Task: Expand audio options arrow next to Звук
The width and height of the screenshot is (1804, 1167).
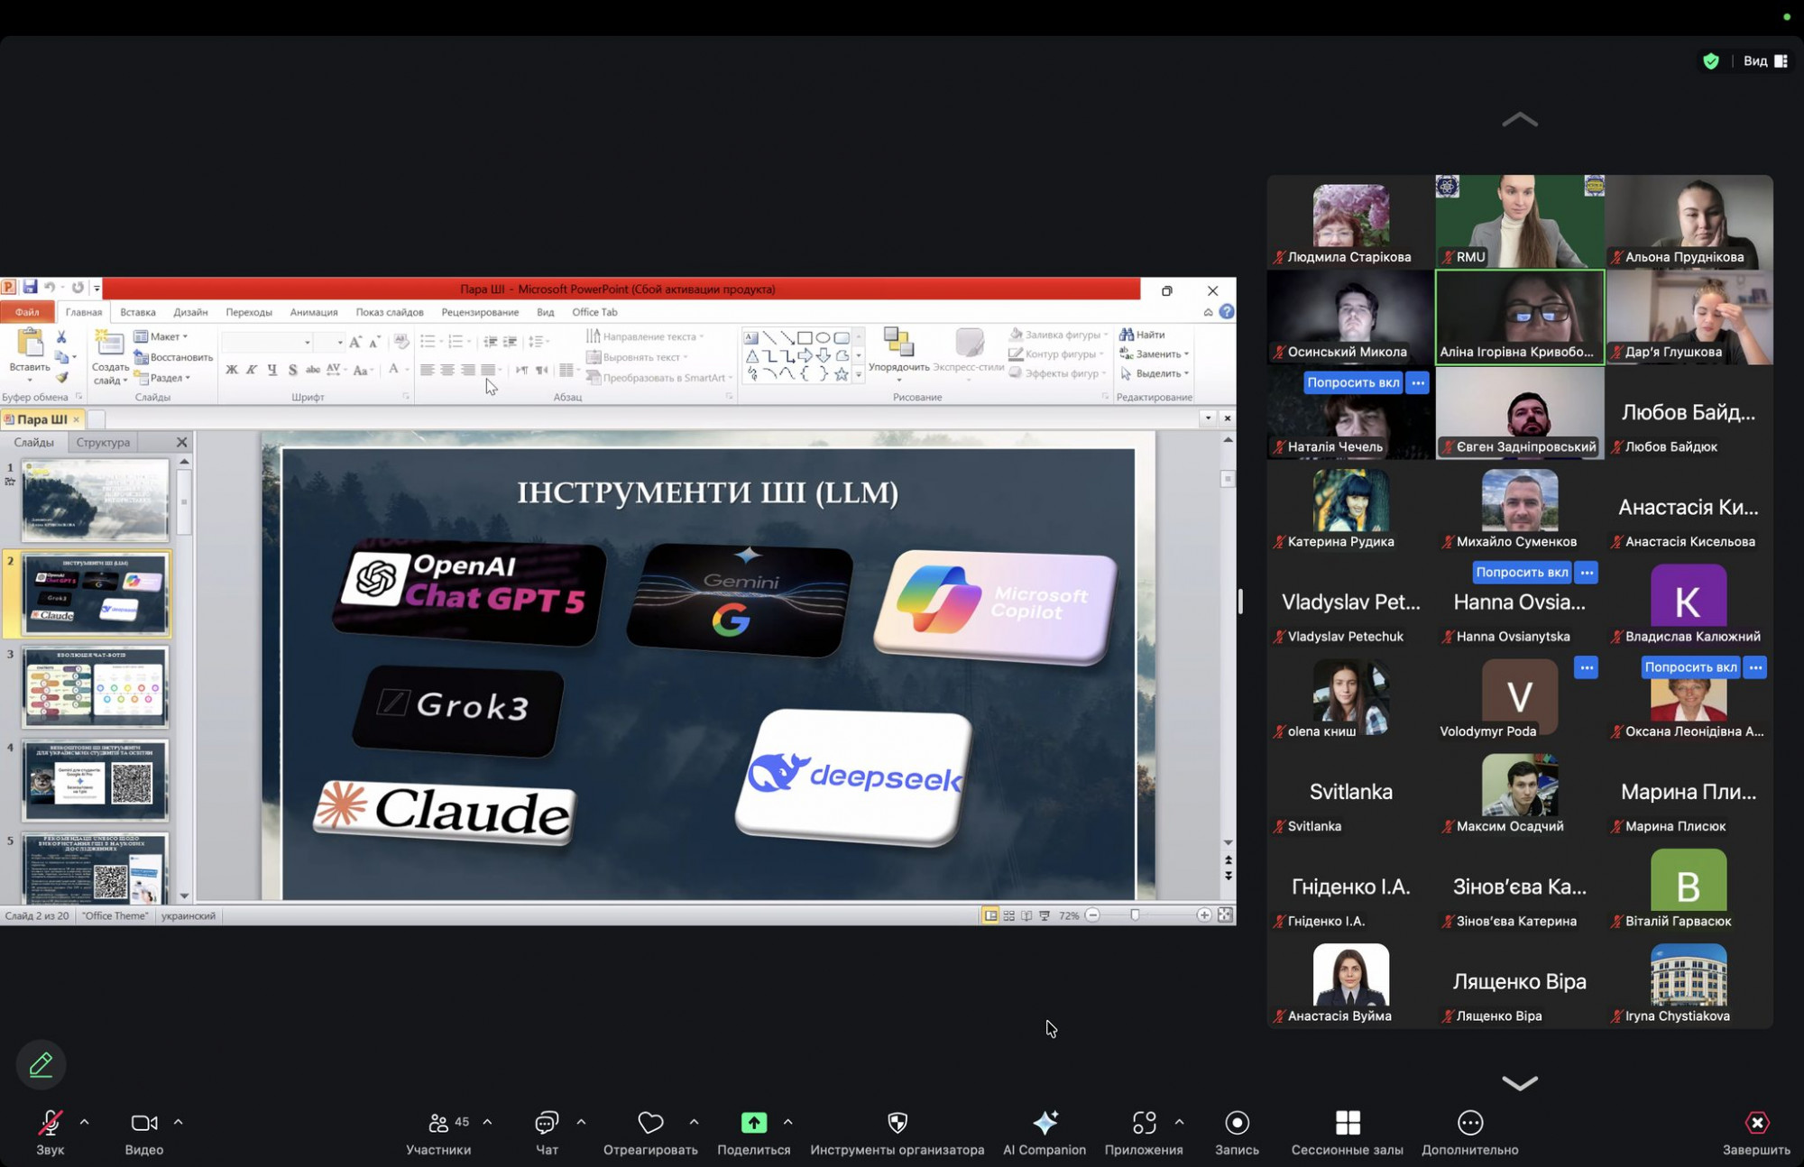Action: 85,1122
